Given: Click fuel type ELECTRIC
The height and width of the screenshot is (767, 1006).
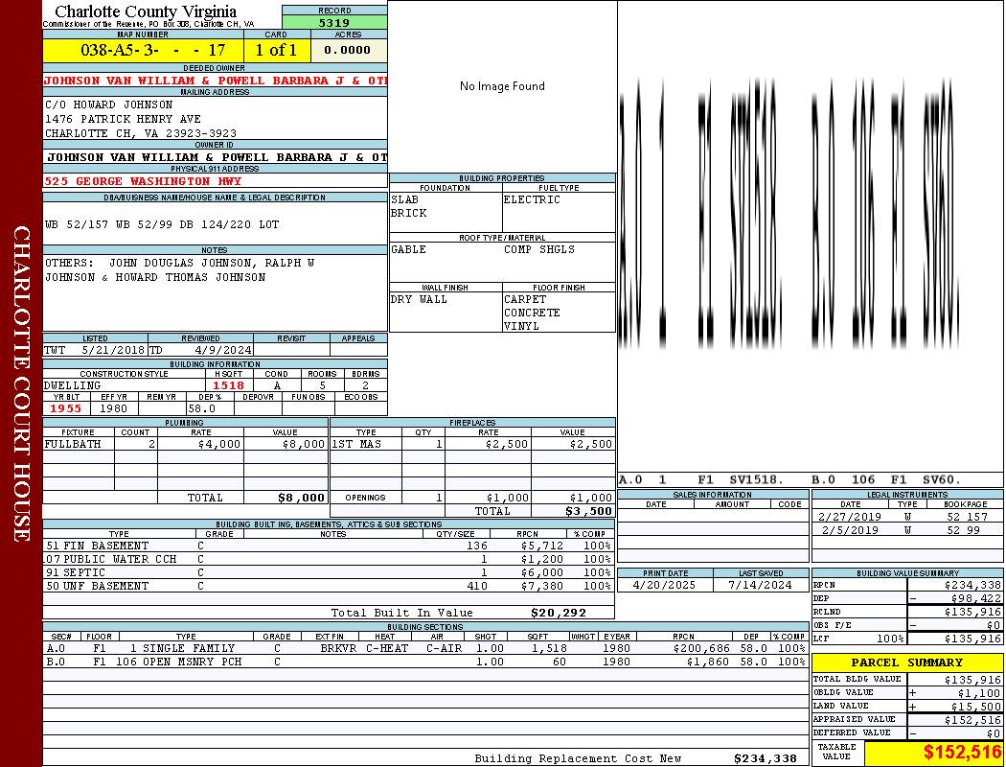Looking at the screenshot, I should tap(532, 199).
